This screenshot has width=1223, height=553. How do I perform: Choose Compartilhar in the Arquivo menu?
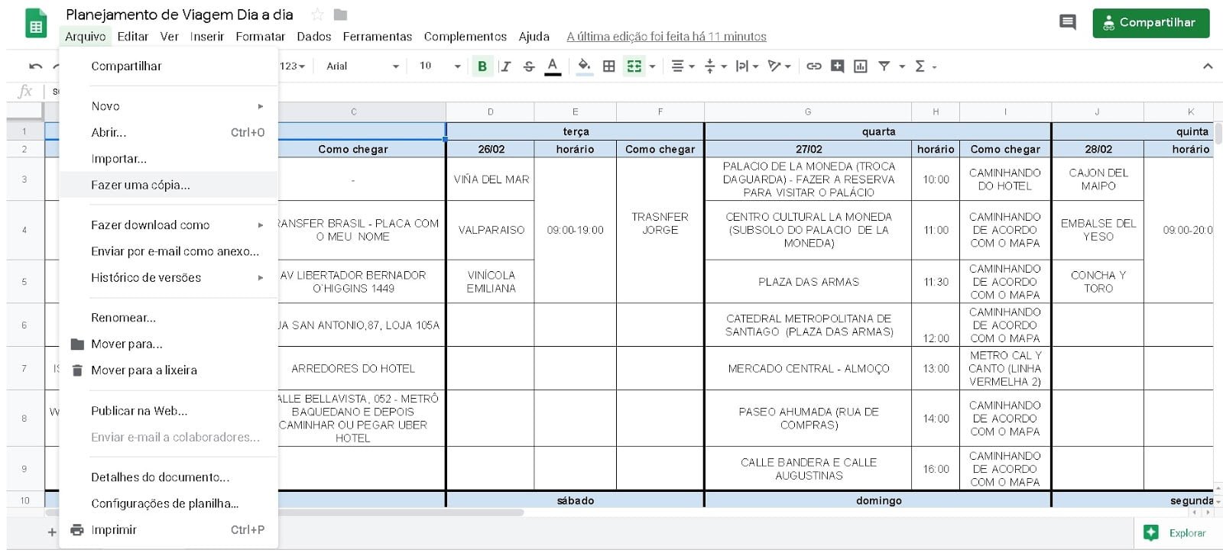coord(169,66)
